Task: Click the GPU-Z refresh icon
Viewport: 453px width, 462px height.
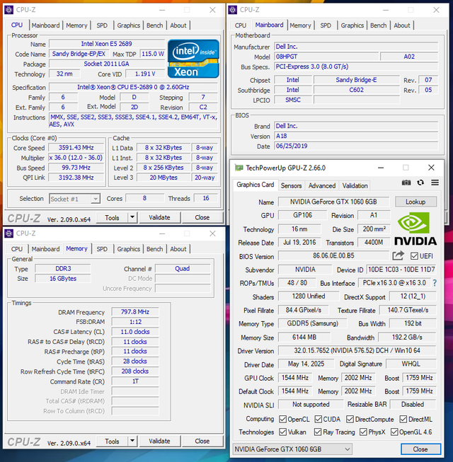Action: coord(420,183)
